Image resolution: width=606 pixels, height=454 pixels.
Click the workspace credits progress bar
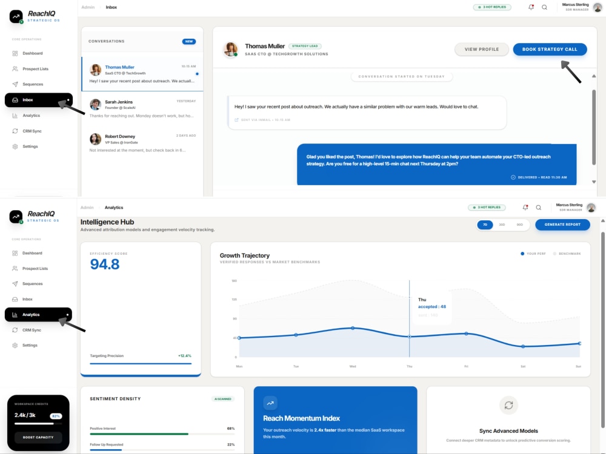coord(38,424)
